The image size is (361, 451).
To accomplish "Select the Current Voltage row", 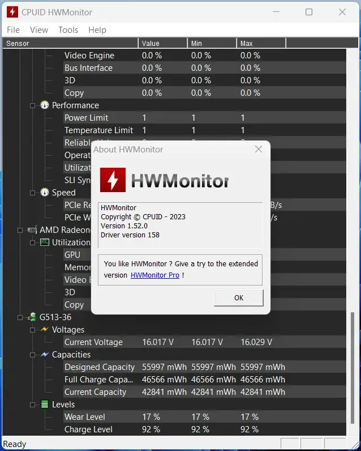I will pos(205,342).
